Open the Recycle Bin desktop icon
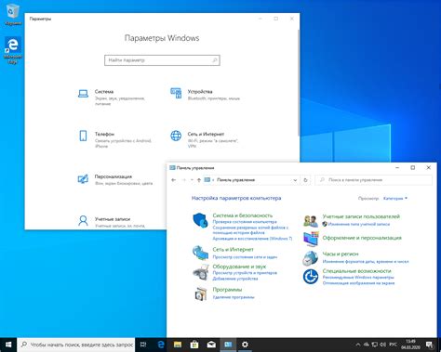The image size is (441, 352). click(13, 14)
